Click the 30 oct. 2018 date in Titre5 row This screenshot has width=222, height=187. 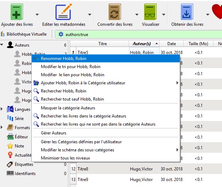pos(172,52)
